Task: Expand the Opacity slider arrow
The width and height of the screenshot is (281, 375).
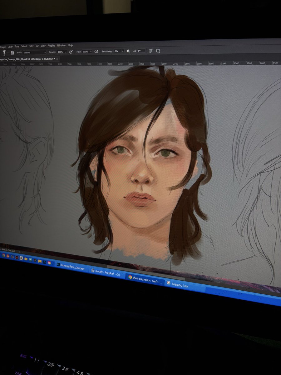Action: click(x=66, y=52)
